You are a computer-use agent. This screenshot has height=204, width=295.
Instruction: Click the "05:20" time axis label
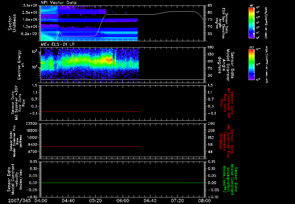[x=96, y=201]
